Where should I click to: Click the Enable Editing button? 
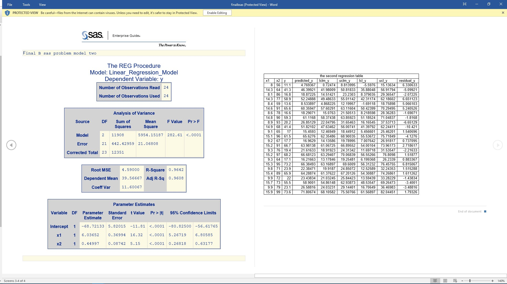click(217, 13)
